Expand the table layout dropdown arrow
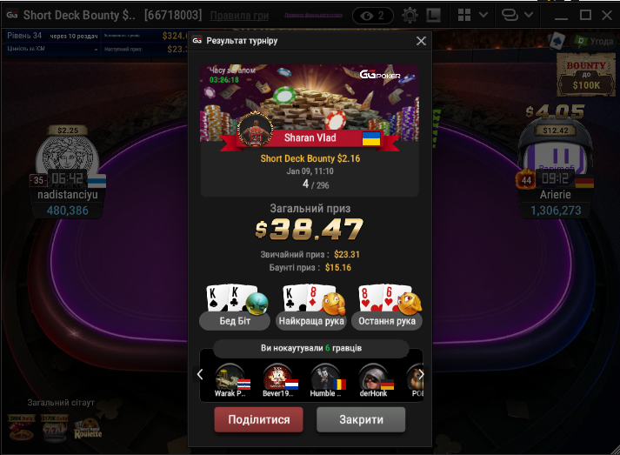 [483, 15]
